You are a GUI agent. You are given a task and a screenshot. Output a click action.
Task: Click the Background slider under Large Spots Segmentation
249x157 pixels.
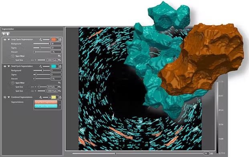(x=42, y=44)
